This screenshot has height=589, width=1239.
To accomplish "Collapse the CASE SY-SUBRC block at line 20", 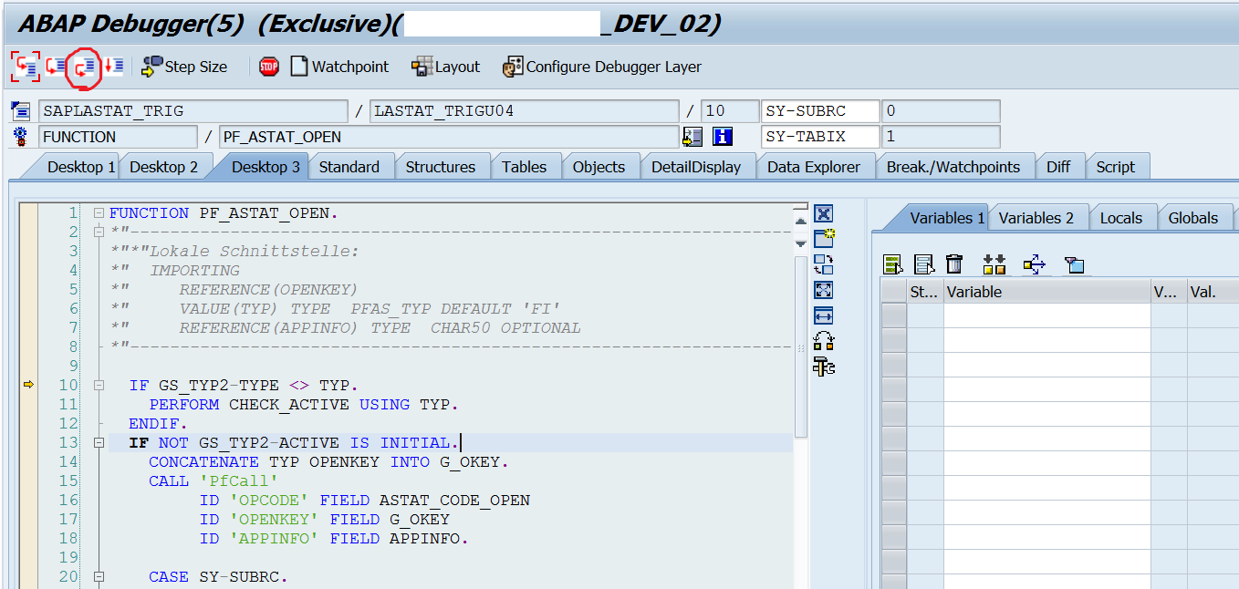I will tap(99, 577).
